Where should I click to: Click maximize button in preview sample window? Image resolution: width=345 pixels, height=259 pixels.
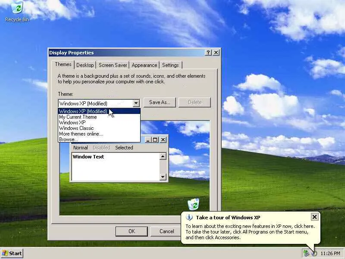point(155,139)
